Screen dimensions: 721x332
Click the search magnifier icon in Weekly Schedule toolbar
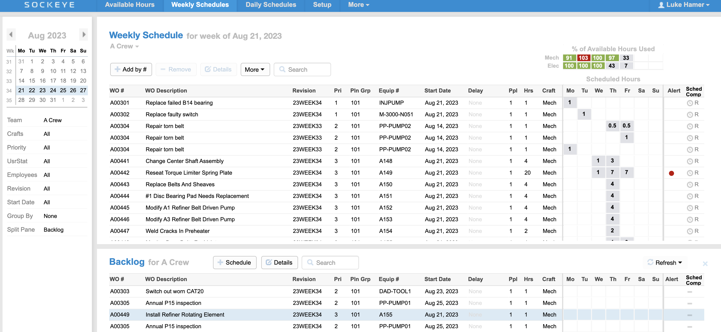coord(283,69)
